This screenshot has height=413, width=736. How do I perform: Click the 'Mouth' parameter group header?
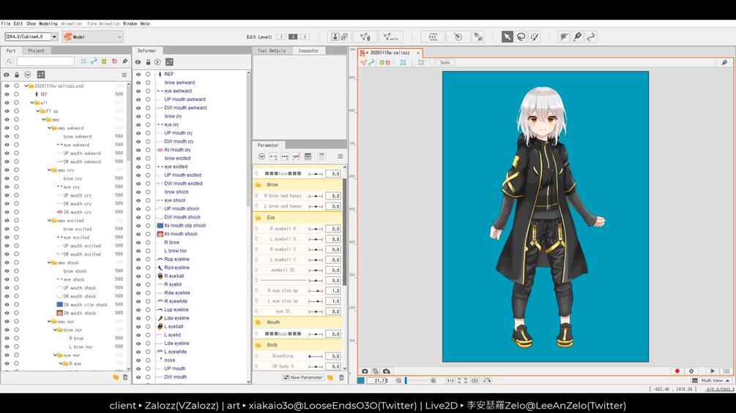297,322
